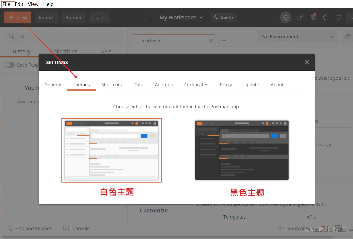Open the Add-ons settings tab
Viewport: 353px width, 239px height.
coord(164,85)
